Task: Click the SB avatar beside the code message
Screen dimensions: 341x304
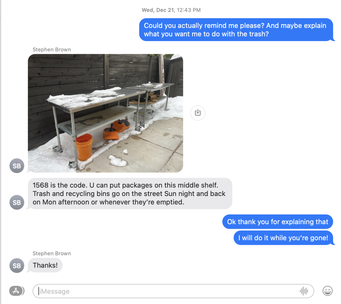Action: (17, 202)
